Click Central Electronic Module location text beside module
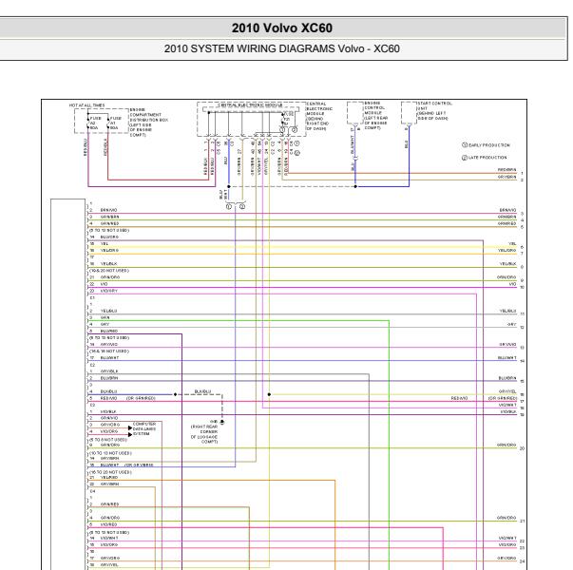 click(319, 116)
